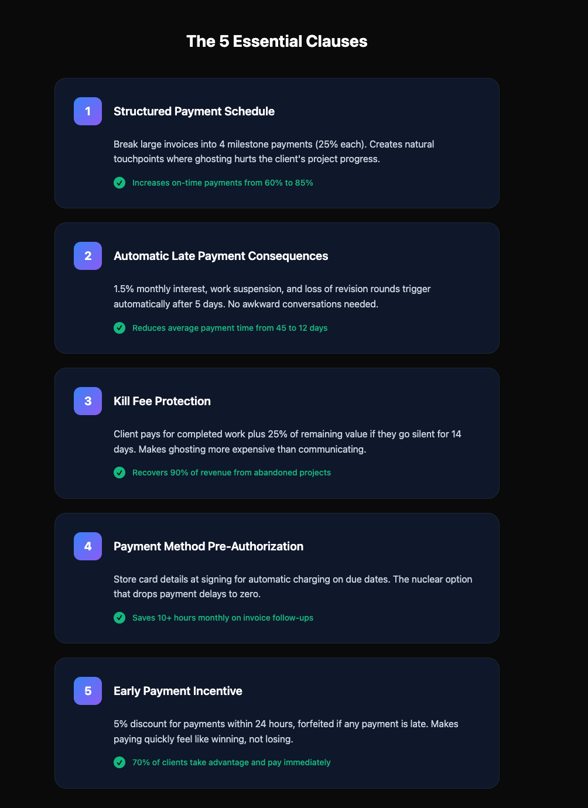Click the paragraph about 5% discount payments
Screen dimensions: 588x808
pyautogui.click(x=286, y=731)
